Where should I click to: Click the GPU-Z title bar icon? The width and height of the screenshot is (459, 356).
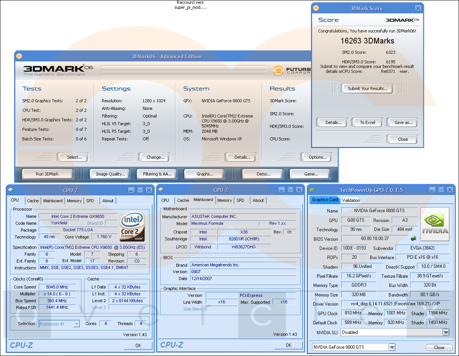click(312, 190)
